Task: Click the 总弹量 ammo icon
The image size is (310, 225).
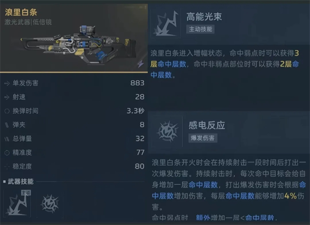Action: (7, 139)
